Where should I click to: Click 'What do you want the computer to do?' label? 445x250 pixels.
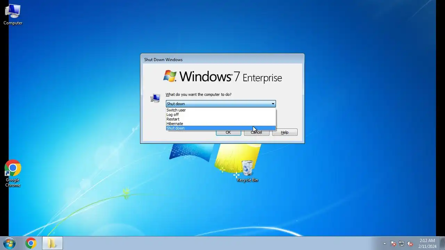pos(198,94)
